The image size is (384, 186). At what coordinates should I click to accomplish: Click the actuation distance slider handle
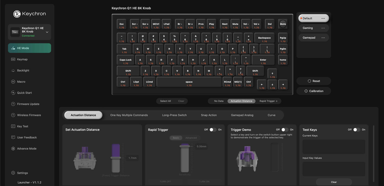(115, 158)
